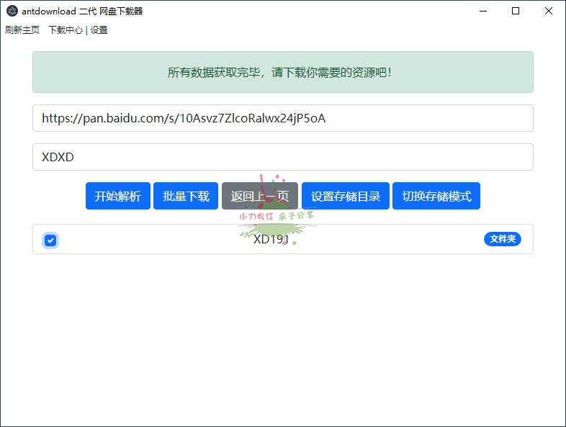Start batch download with 批量下载
Viewport: 566px width, 427px height.
tap(186, 196)
